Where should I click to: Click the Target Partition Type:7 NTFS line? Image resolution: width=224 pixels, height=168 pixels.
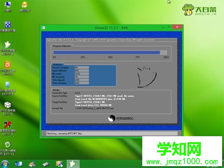pyautogui.click(x=90, y=102)
